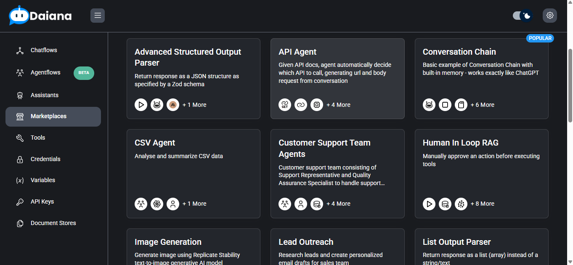Toggle the sidebar hamburger menu button

pos(98,16)
